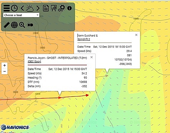Open the IDEC Sport link
Viewport: 170px width, 133px height.
click(x=34, y=61)
